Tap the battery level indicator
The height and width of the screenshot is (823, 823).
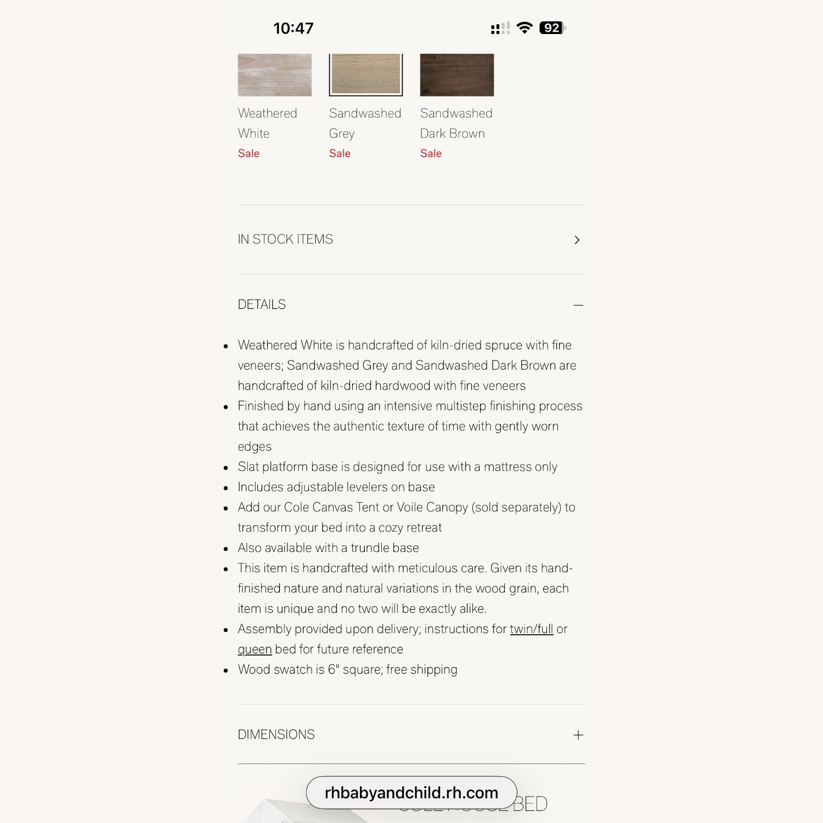click(552, 28)
